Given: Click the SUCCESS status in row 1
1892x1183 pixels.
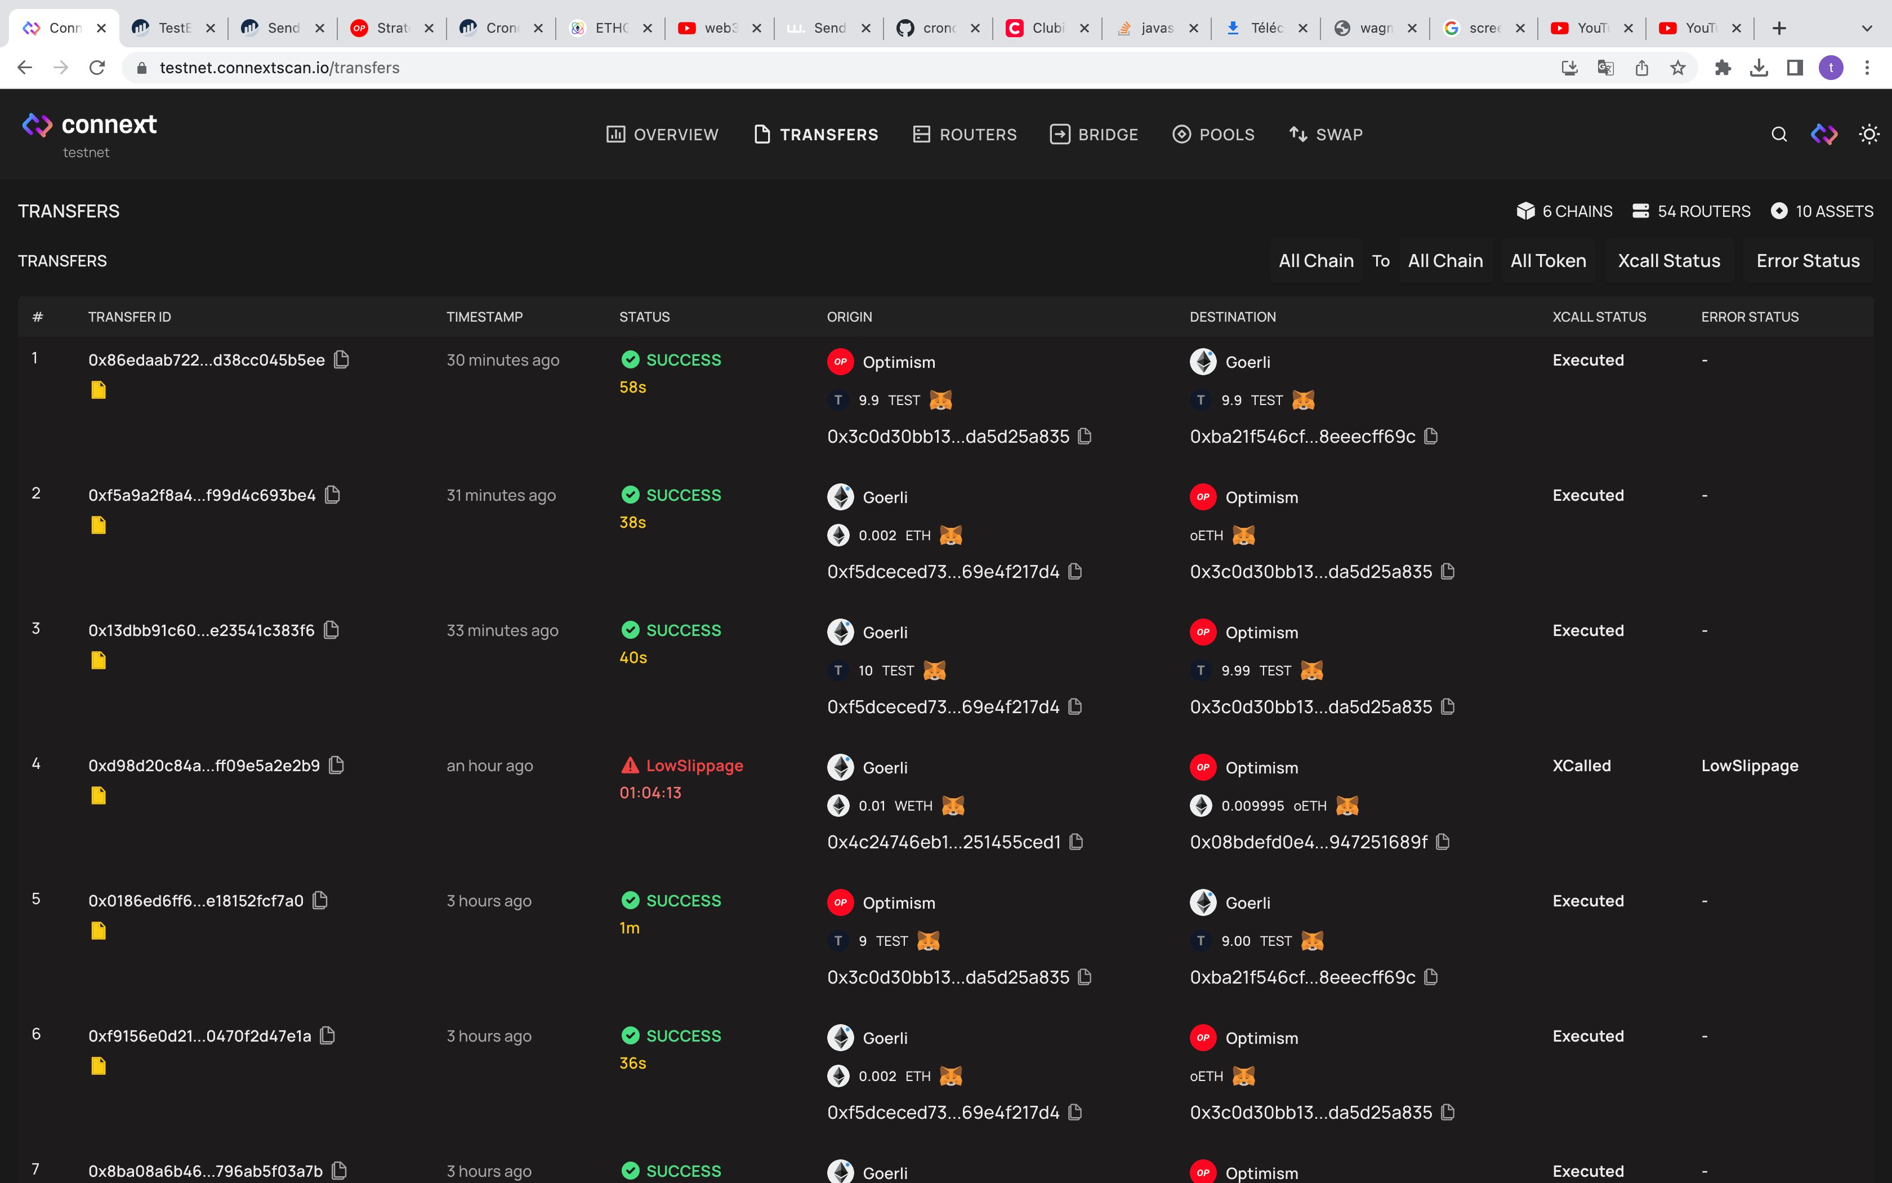Looking at the screenshot, I should [672, 360].
